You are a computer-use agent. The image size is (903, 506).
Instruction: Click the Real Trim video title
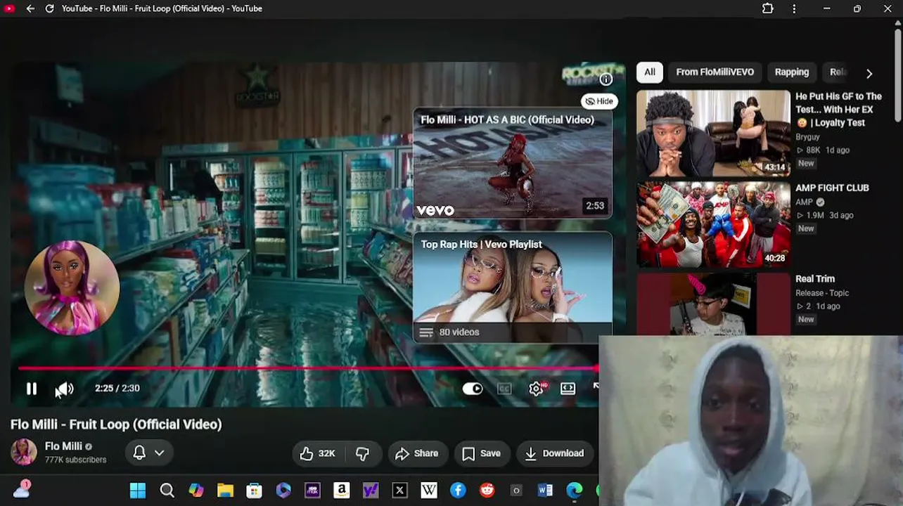pyautogui.click(x=815, y=279)
